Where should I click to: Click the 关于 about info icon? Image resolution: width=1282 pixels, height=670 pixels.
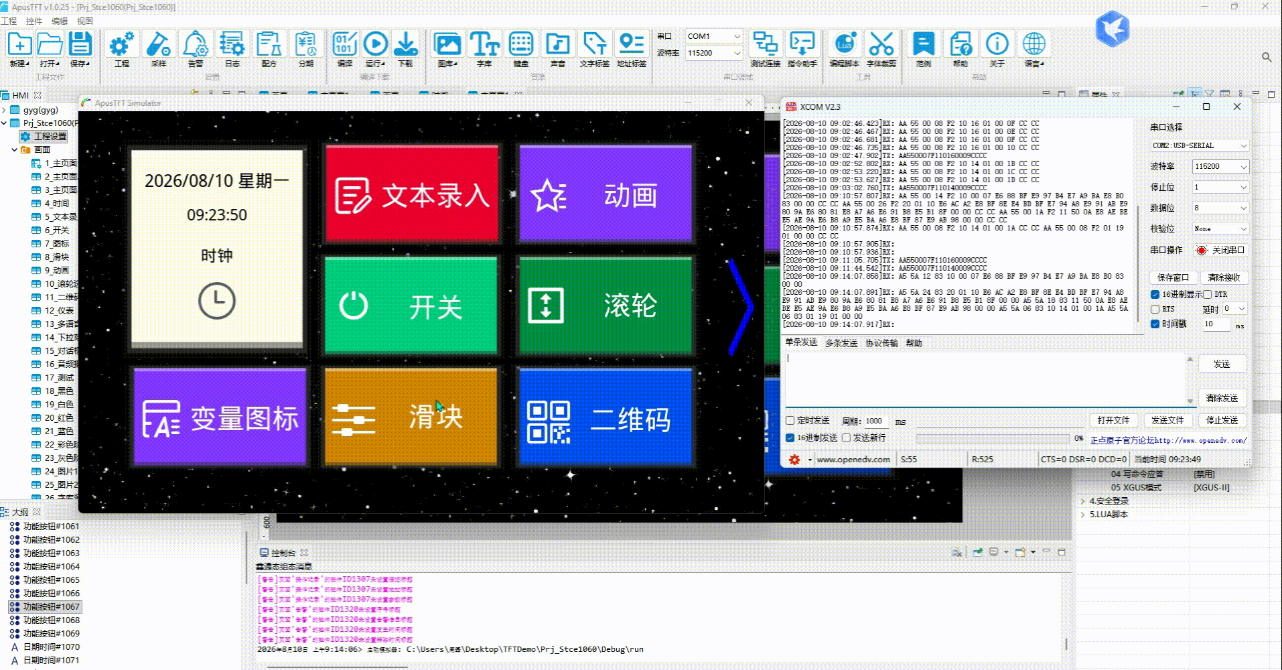[997, 44]
